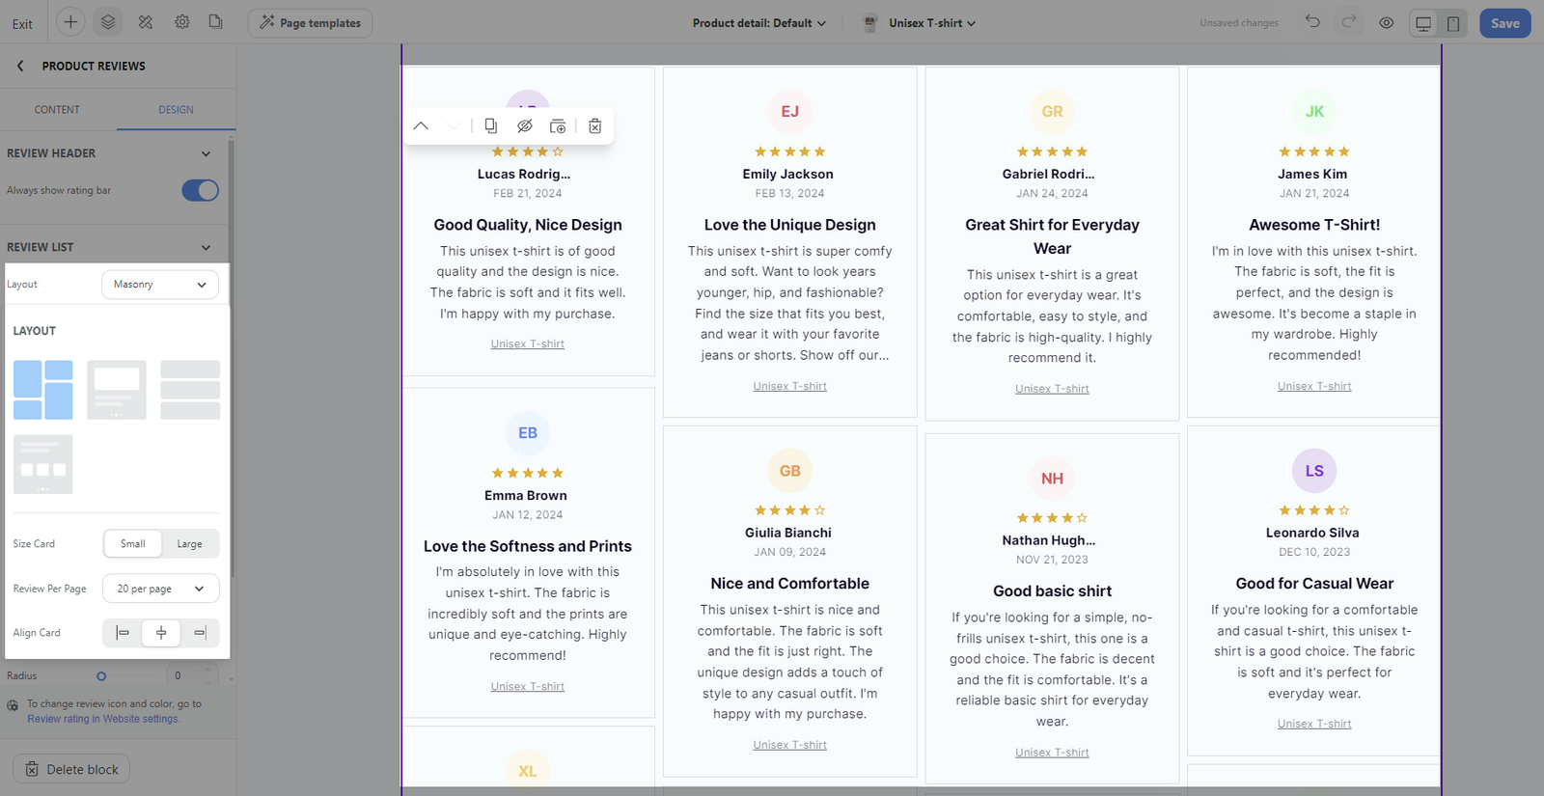1544x796 pixels.
Task: Collapse the Review Header section
Action: (206, 153)
